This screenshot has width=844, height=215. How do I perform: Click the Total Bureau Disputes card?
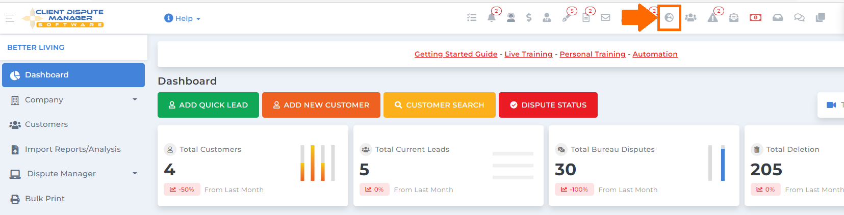click(x=644, y=166)
